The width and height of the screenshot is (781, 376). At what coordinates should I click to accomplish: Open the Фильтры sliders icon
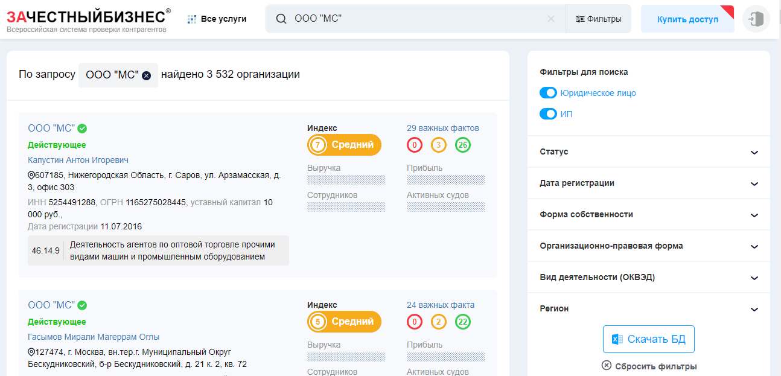581,19
